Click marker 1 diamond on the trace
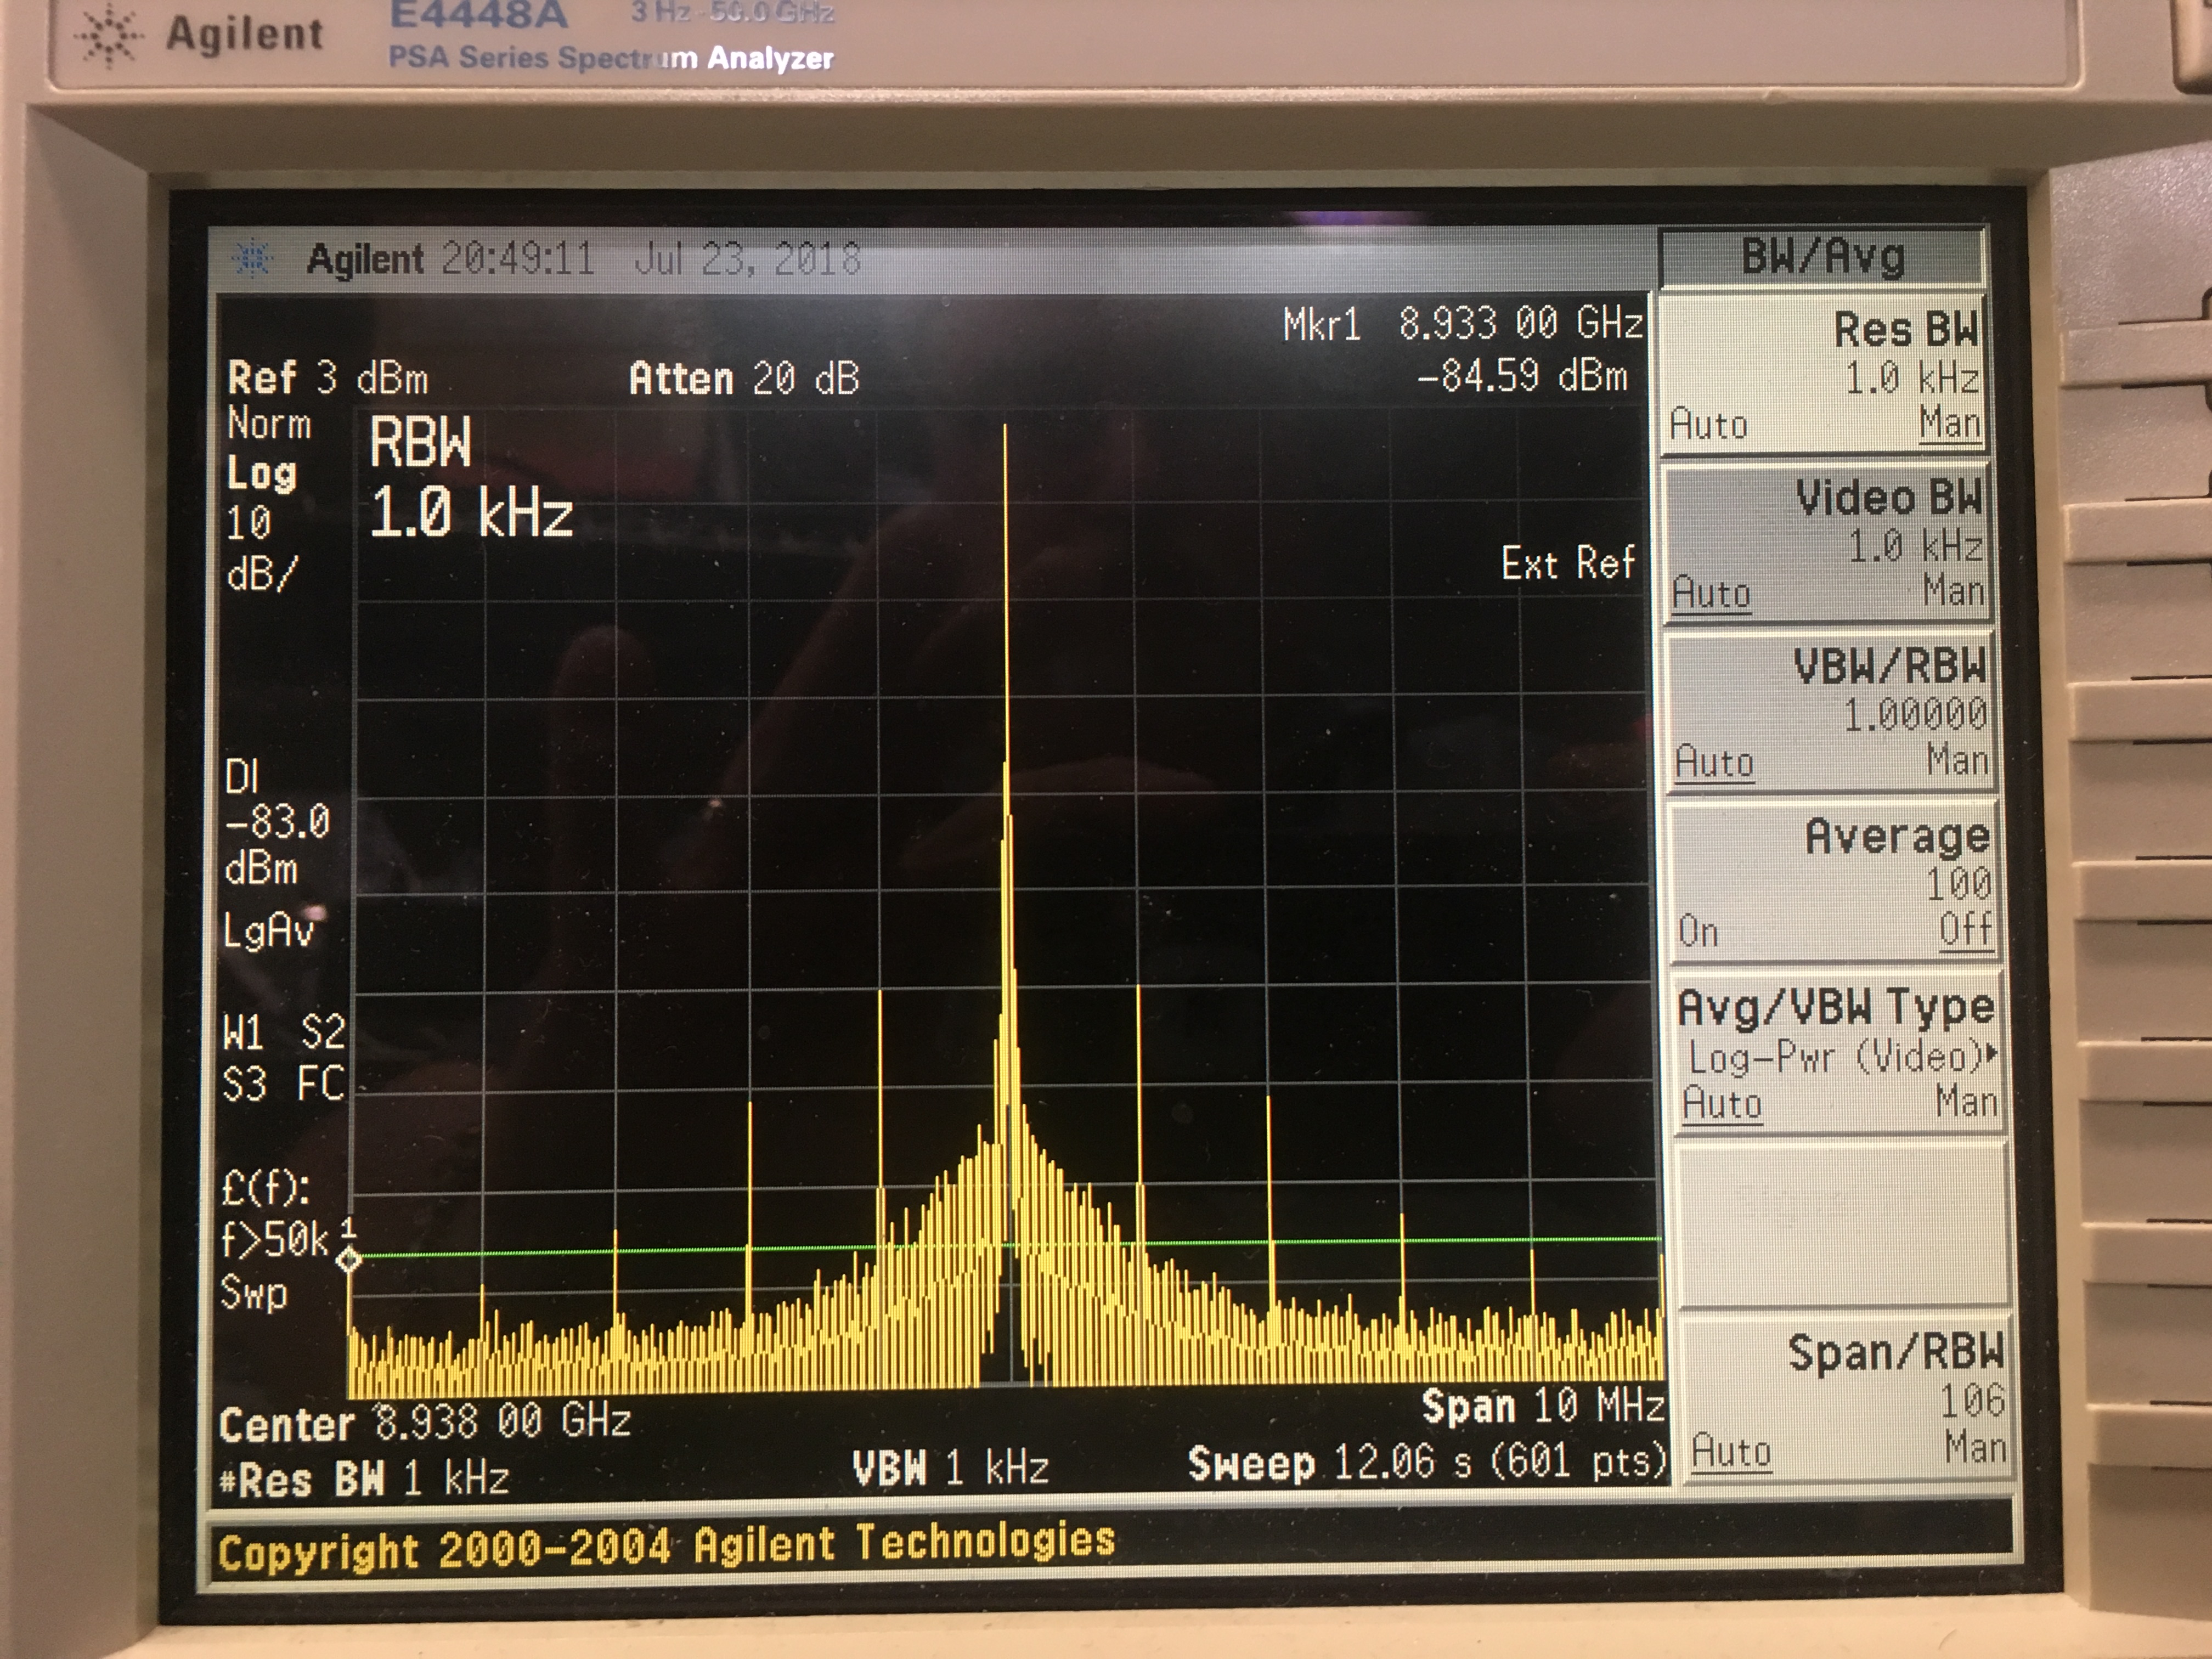The width and height of the screenshot is (2212, 1659). (x=348, y=1259)
